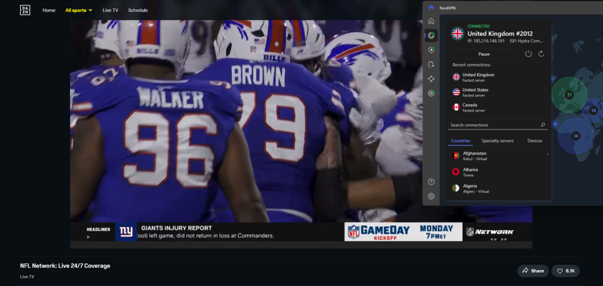Open NordVPN Home sidebar icon
This screenshot has height=286, width=603.
431,21
